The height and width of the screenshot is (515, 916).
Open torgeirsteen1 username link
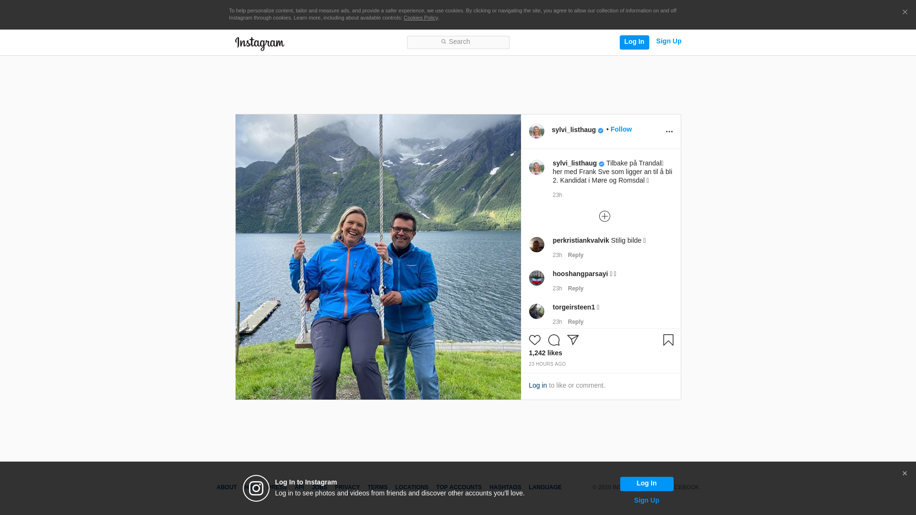(573, 307)
